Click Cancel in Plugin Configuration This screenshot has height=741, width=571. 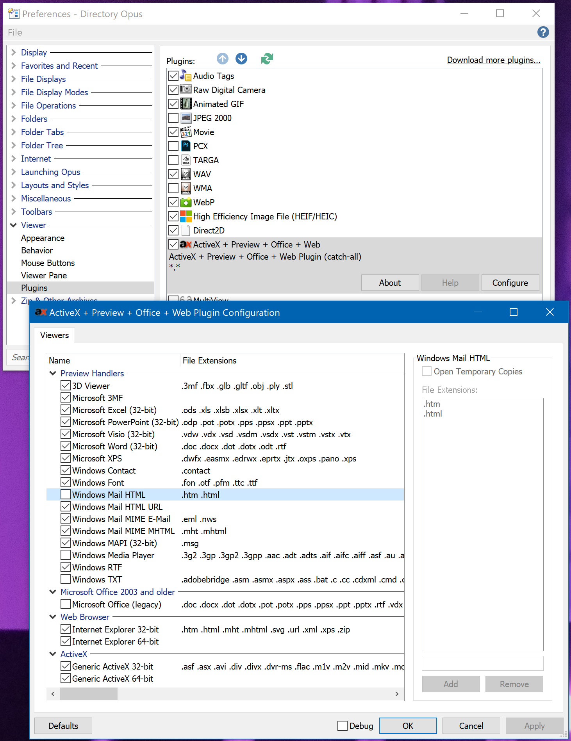tap(471, 725)
